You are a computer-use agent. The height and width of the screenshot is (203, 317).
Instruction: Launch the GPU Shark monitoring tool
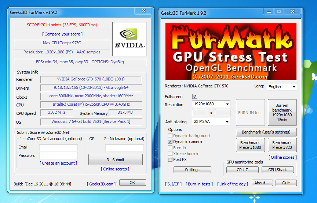click(x=277, y=170)
